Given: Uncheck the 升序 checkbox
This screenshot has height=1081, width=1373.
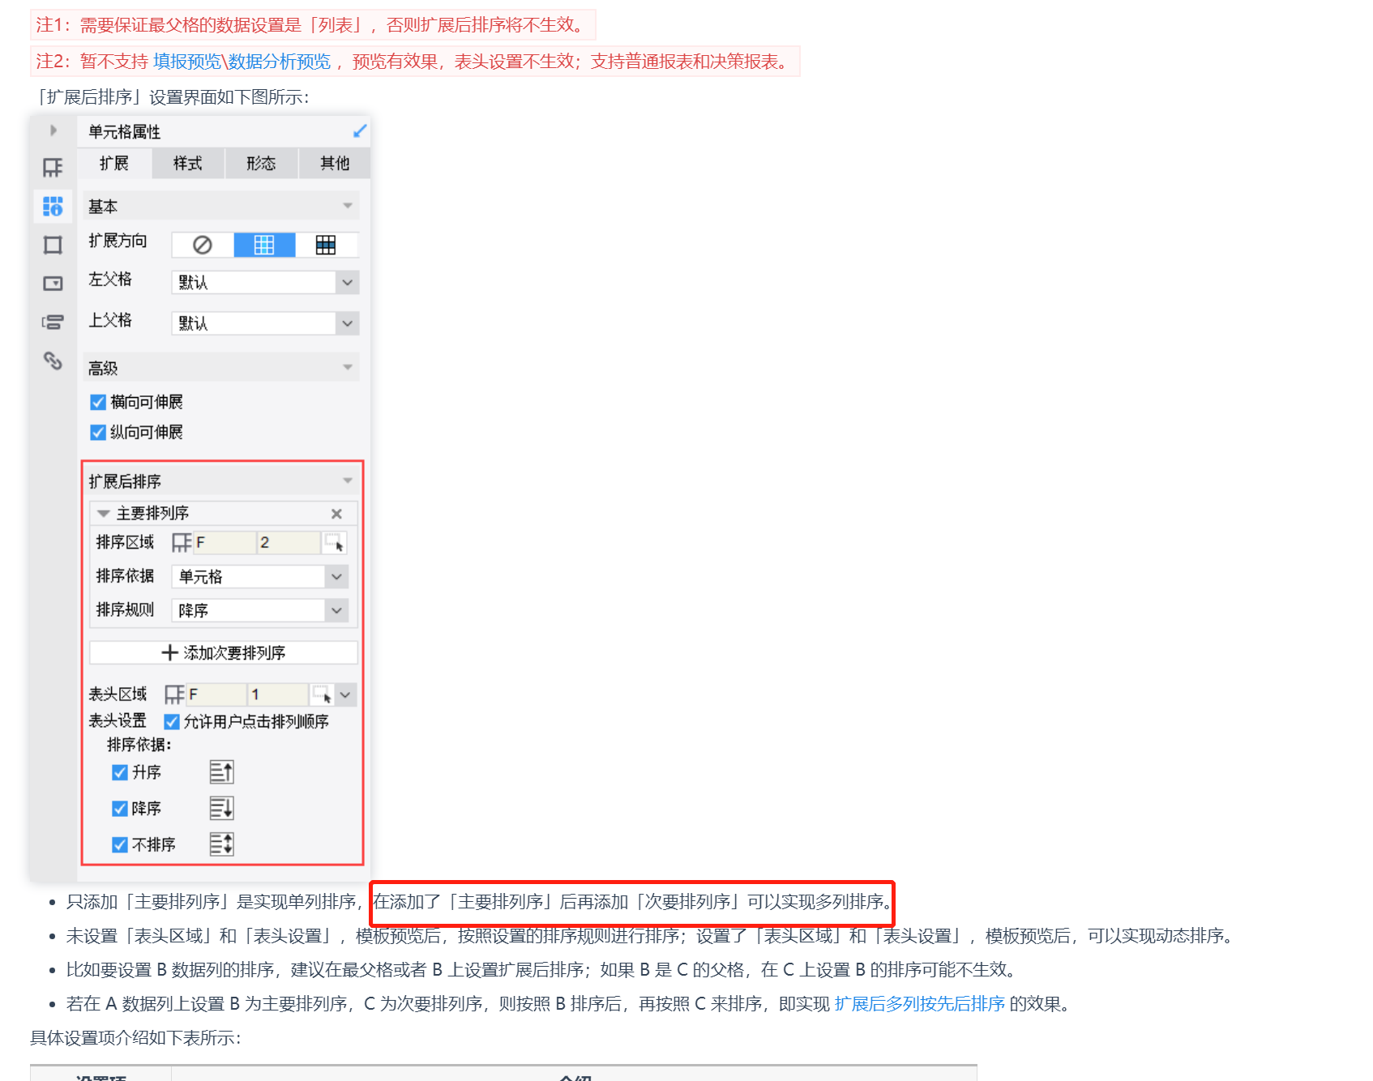Looking at the screenshot, I should tap(120, 772).
